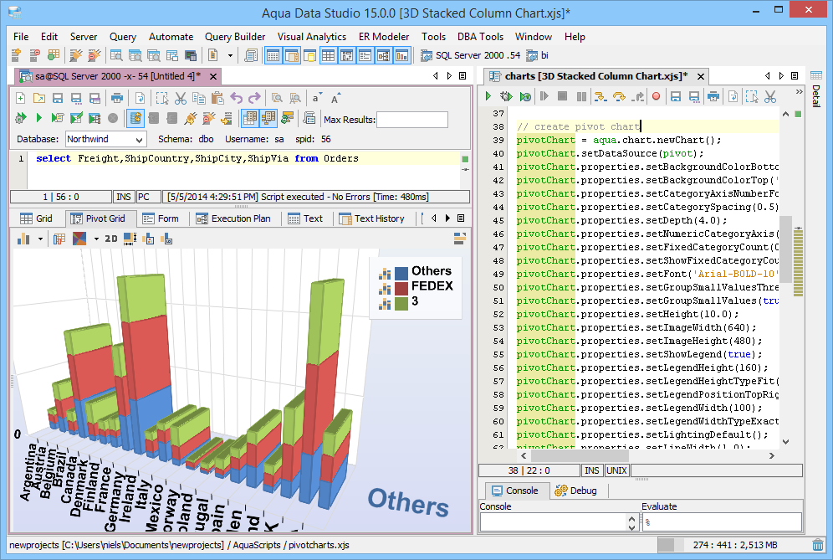The width and height of the screenshot is (833, 560).
Task: Show next result tab with right arrow
Action: [x=447, y=218]
